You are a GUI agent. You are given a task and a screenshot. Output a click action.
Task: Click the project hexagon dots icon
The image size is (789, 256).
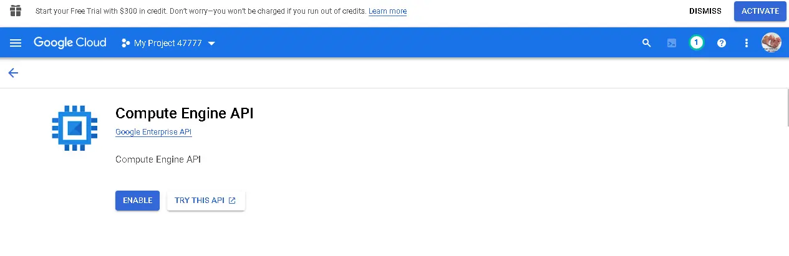(x=125, y=43)
